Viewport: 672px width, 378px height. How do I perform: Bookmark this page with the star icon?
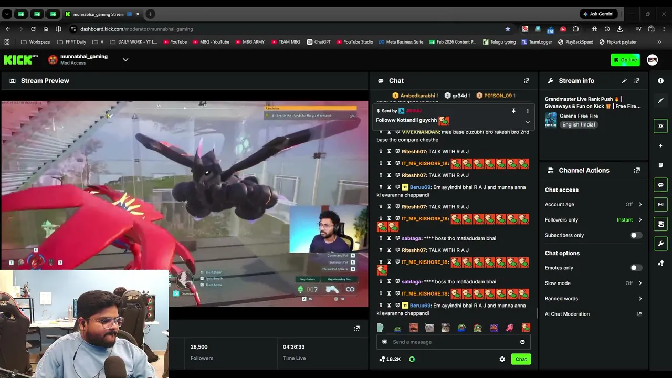click(508, 29)
